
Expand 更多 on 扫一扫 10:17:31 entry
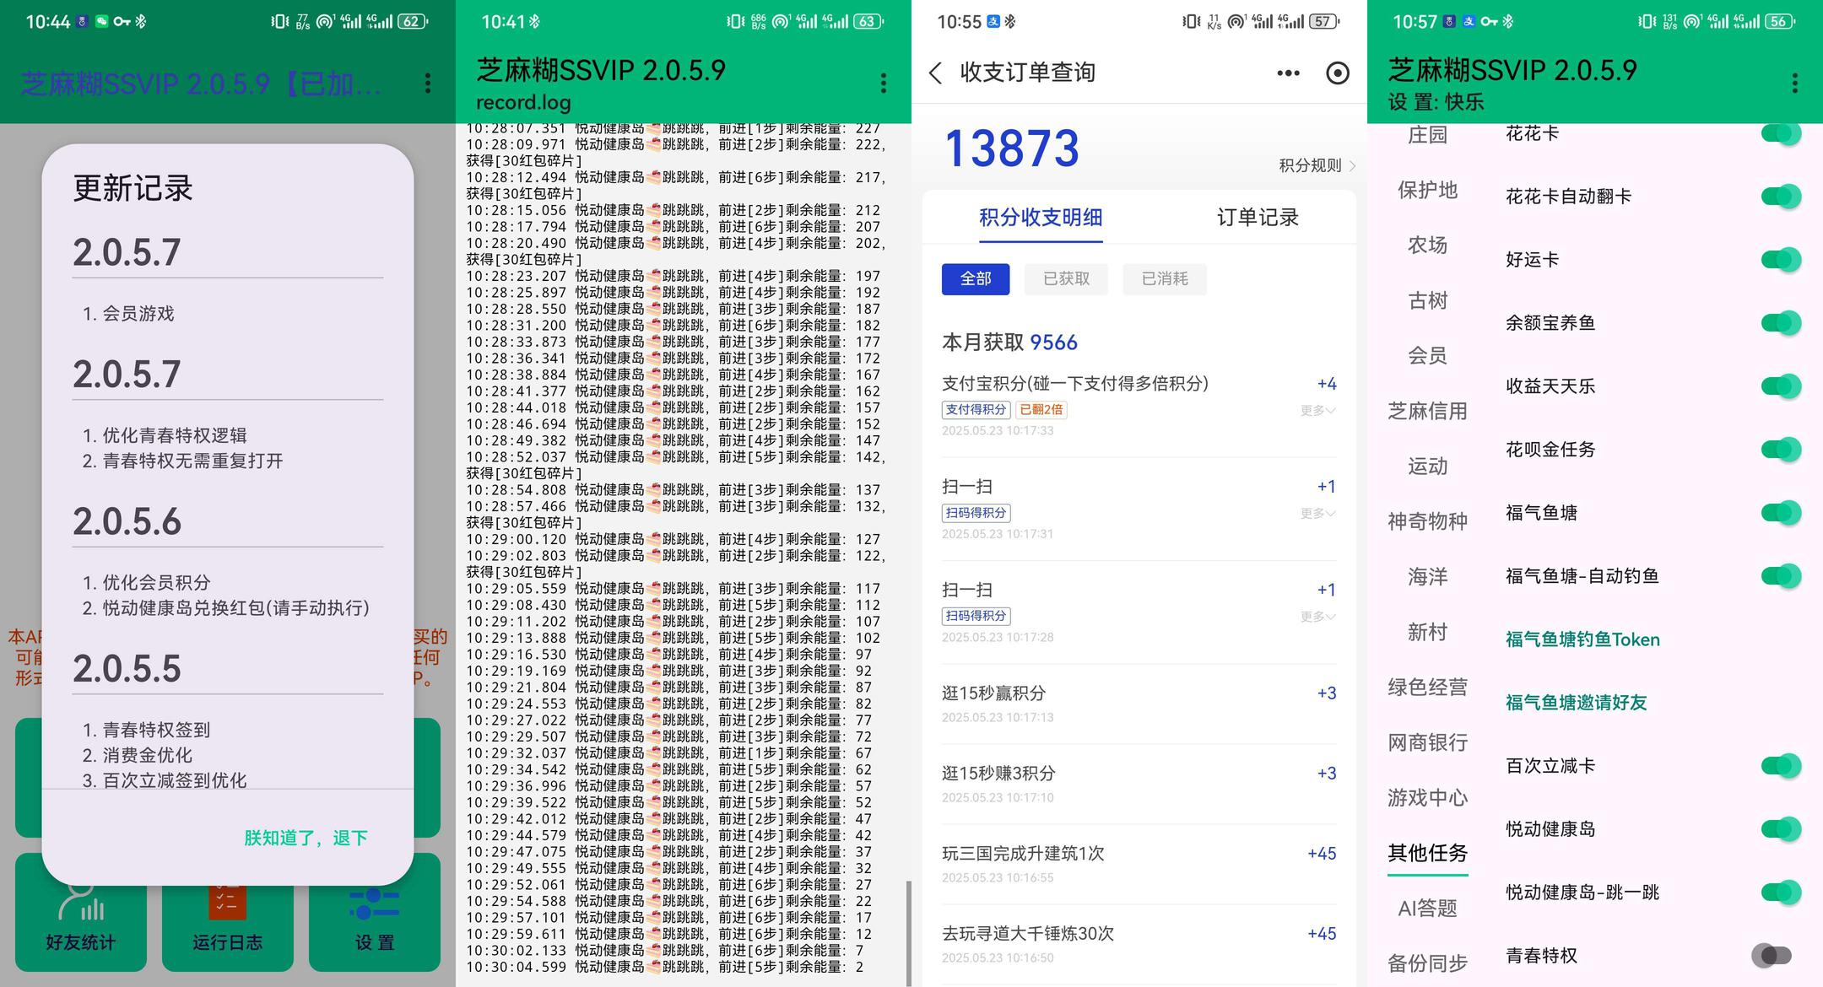[1317, 514]
